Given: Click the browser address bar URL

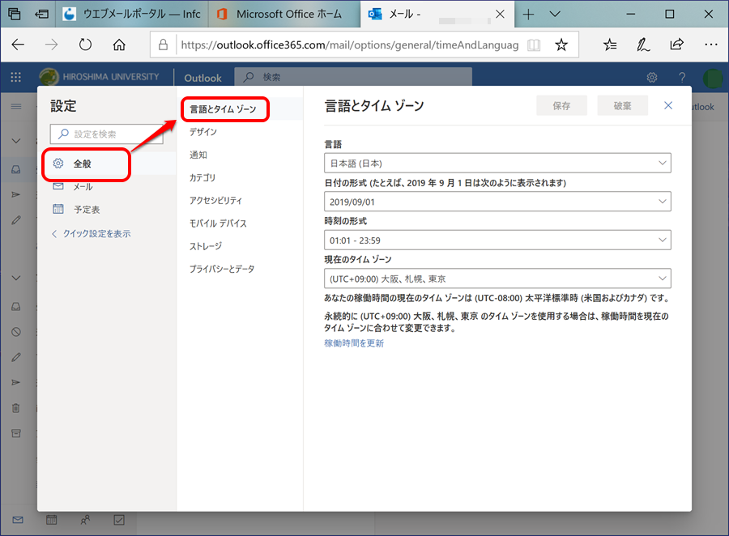Looking at the screenshot, I should [x=350, y=45].
